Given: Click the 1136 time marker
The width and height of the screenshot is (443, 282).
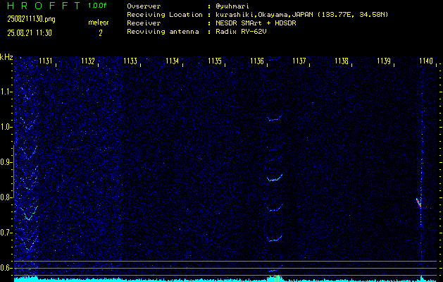Looking at the screenshot, I should pos(257,61).
